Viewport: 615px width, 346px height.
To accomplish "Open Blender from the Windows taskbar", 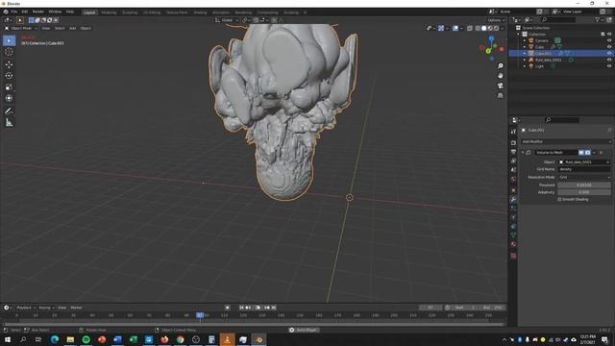I will pos(258,339).
